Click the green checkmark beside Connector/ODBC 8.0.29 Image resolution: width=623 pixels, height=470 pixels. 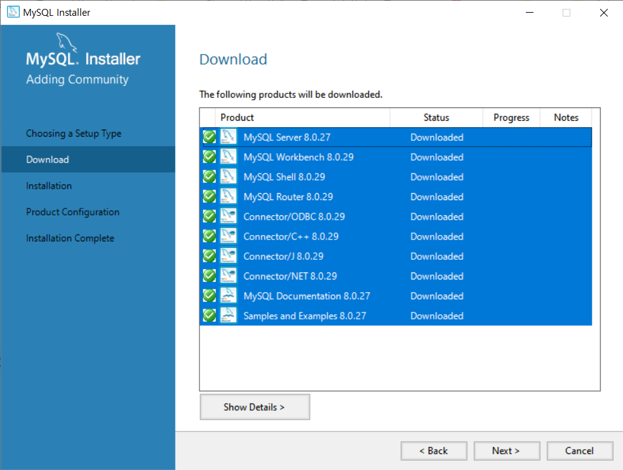point(210,217)
